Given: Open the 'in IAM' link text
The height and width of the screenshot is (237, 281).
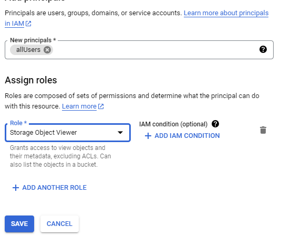Looking at the screenshot, I should point(14,24).
